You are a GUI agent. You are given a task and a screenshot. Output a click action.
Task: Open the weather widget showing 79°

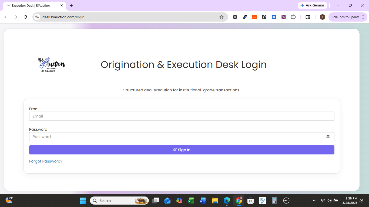[x=9, y=200]
